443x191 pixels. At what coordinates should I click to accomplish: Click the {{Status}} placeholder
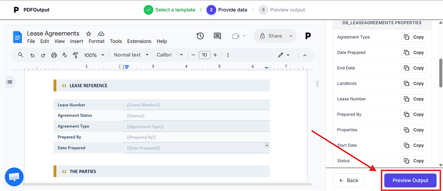point(136,116)
